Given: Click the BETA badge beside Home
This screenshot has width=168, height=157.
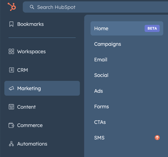Looking at the screenshot, I should click(x=152, y=28).
